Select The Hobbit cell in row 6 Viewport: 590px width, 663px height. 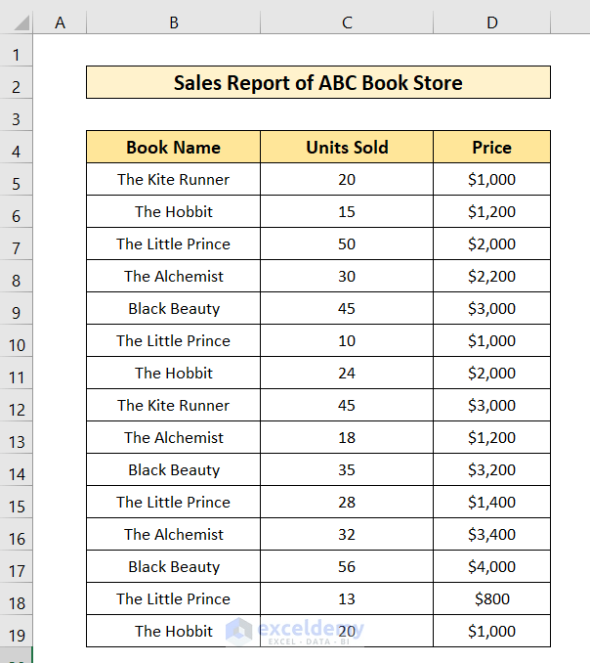pyautogui.click(x=173, y=211)
